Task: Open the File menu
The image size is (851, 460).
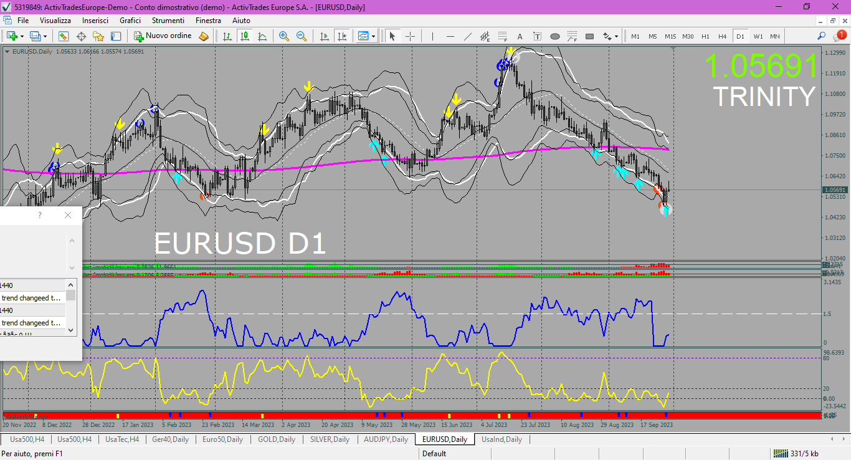Action: tap(23, 21)
